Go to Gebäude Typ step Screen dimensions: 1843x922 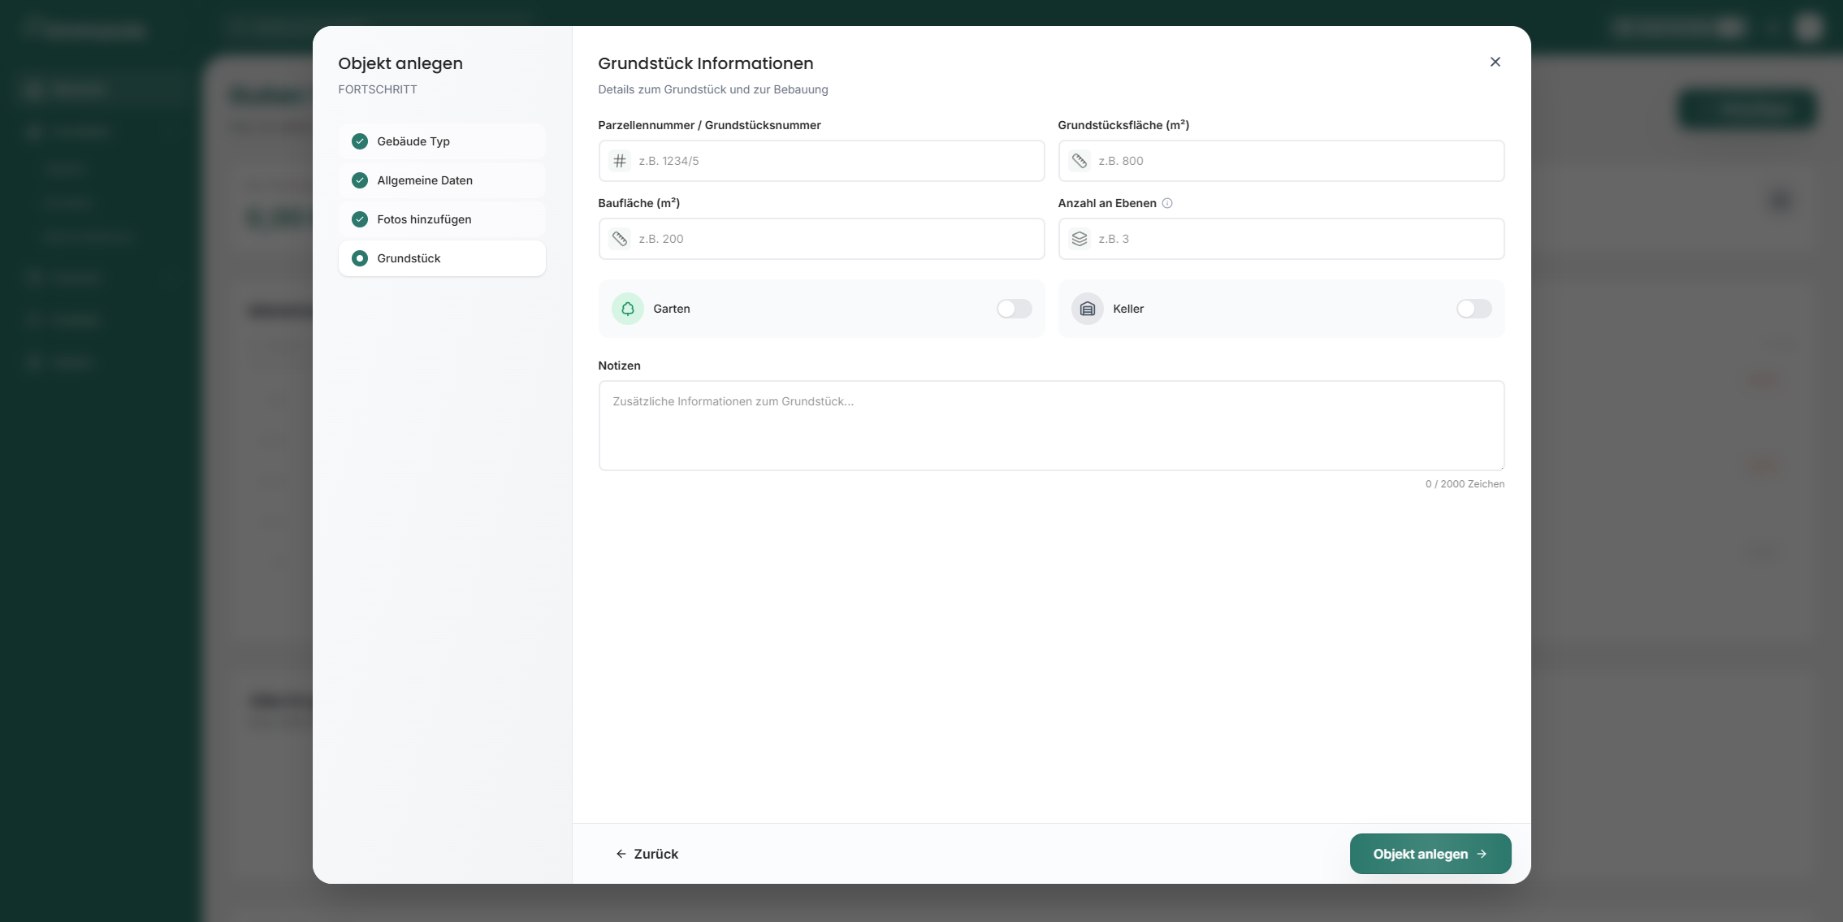tap(442, 141)
